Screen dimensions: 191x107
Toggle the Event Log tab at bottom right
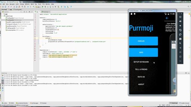(x=174, y=103)
